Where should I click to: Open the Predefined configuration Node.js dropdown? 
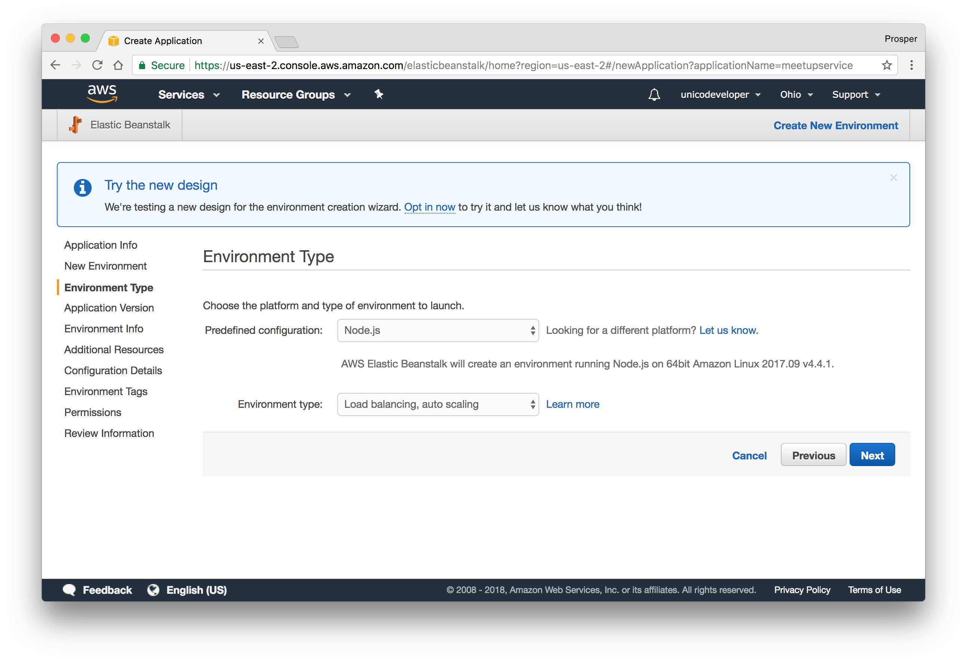click(438, 330)
